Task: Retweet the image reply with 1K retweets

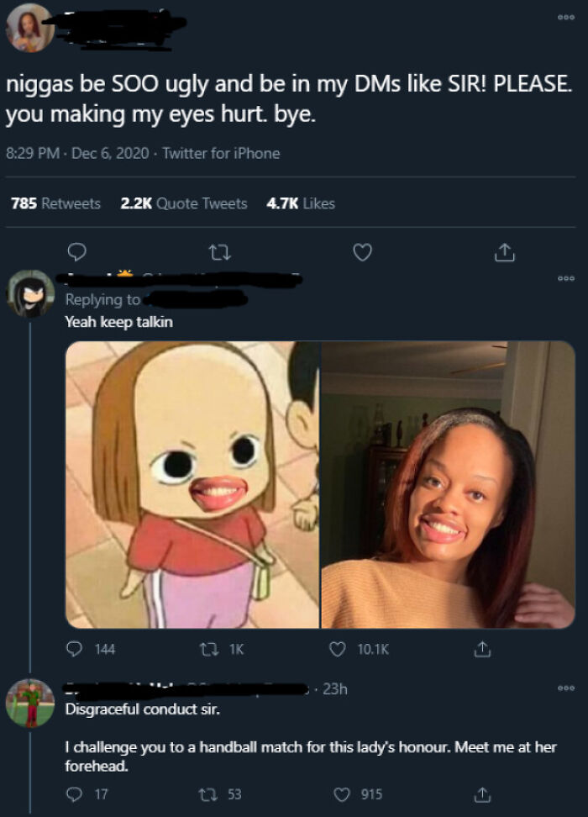Action: (222, 649)
